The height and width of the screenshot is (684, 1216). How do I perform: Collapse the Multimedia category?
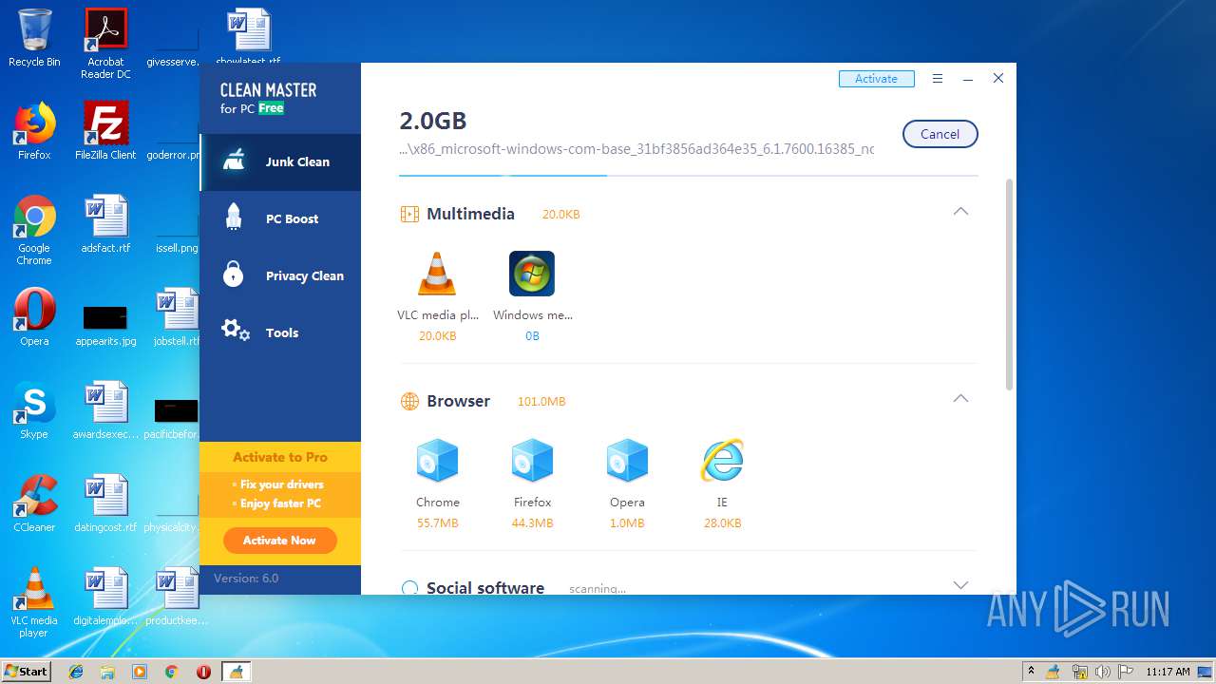960,212
